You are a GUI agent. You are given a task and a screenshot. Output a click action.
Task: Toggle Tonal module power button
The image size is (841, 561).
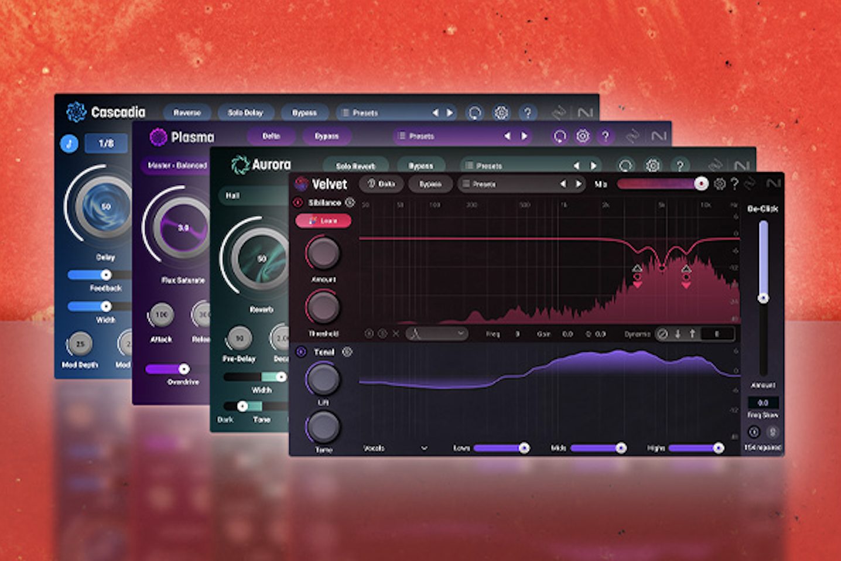click(x=301, y=352)
